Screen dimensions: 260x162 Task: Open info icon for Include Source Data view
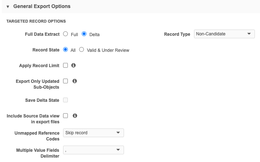[74, 116]
